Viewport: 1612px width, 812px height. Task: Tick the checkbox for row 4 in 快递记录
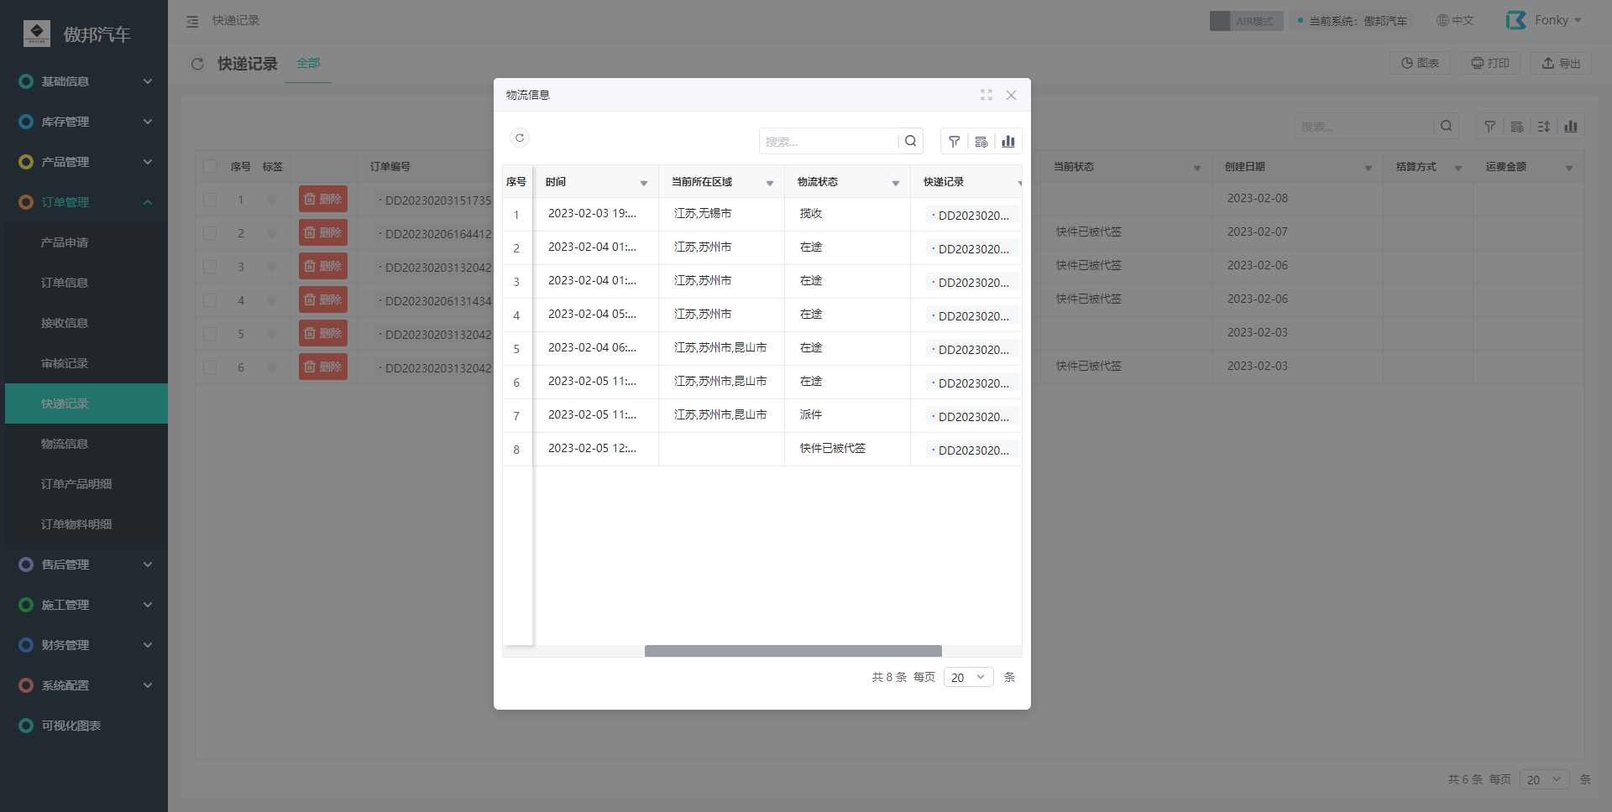210,300
